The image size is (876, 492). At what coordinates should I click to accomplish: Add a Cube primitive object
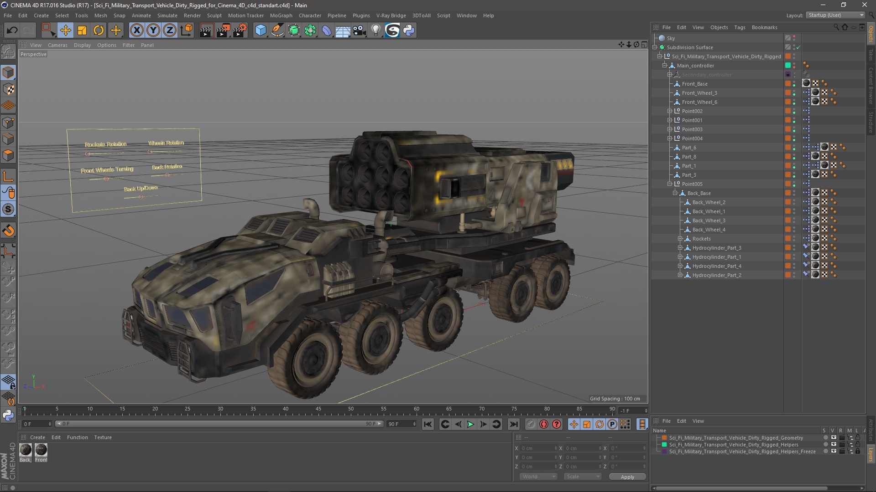point(261,31)
